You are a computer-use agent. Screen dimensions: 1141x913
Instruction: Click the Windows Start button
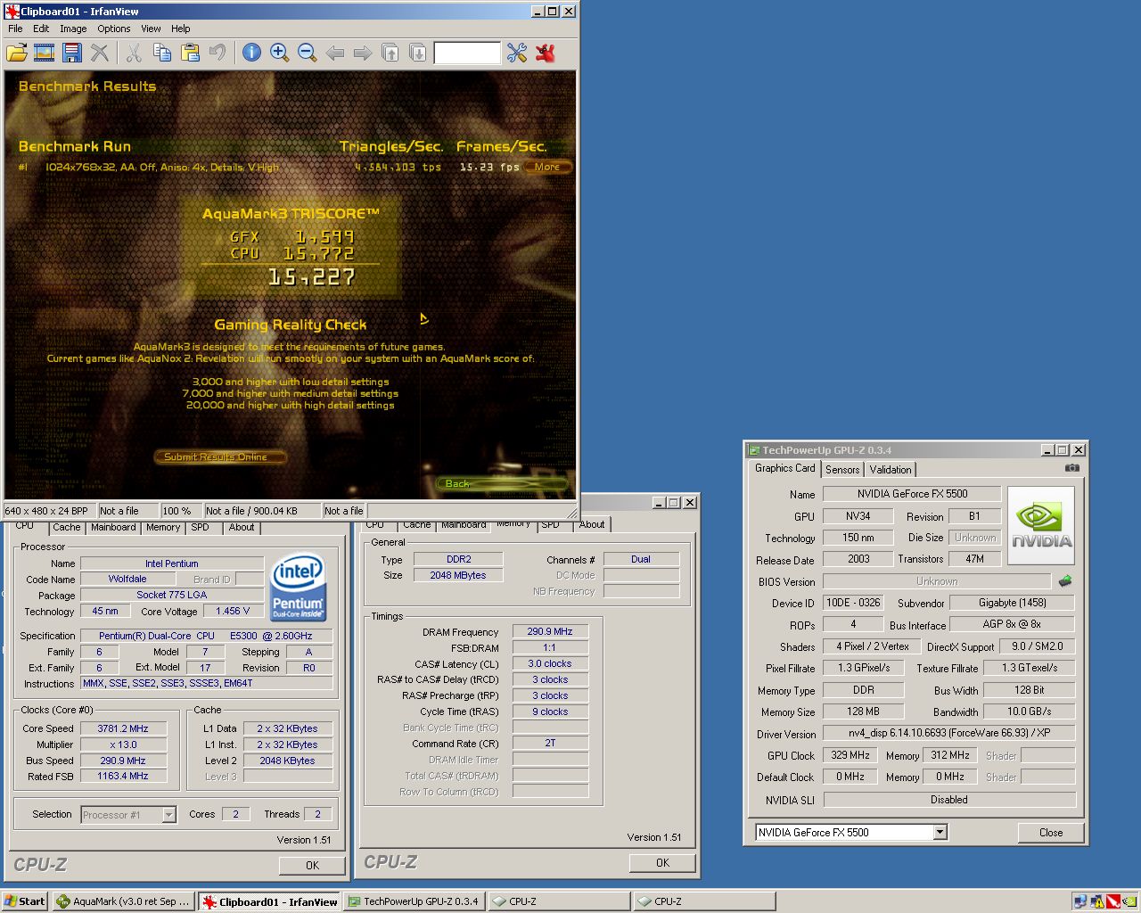[25, 901]
